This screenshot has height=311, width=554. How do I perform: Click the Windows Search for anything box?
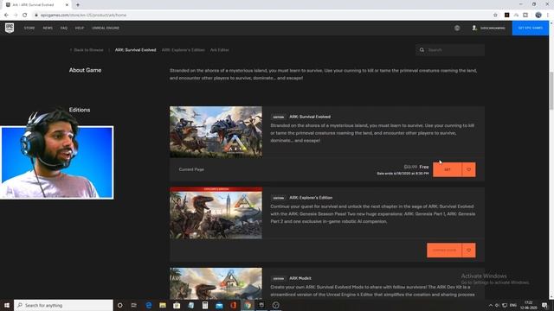pos(63,305)
